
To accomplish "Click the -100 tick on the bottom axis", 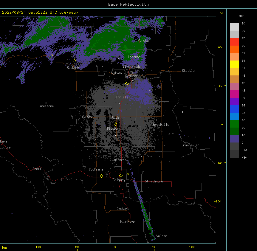I will coord(37,247).
